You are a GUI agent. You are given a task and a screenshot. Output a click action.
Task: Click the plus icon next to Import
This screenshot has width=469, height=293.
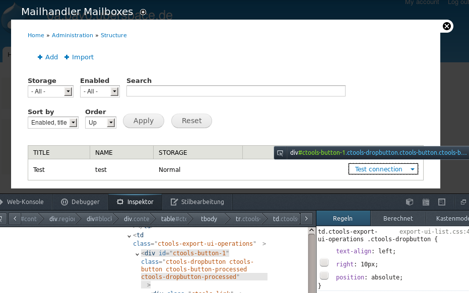68,57
